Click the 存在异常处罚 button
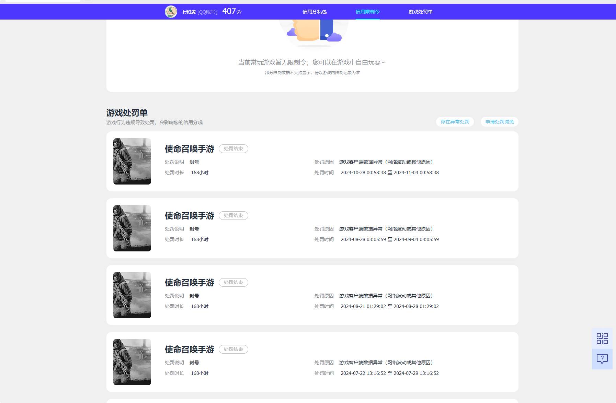The image size is (616, 403). 455,122
